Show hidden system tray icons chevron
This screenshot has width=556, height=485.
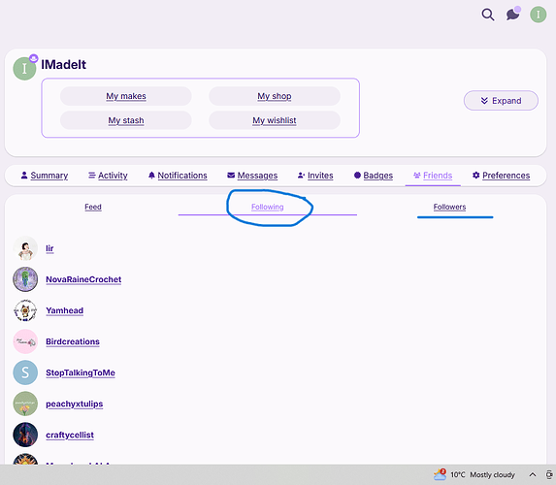[x=533, y=474]
